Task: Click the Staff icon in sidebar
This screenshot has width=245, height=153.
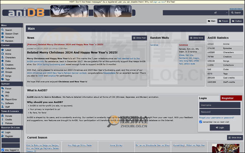Action: point(3,107)
